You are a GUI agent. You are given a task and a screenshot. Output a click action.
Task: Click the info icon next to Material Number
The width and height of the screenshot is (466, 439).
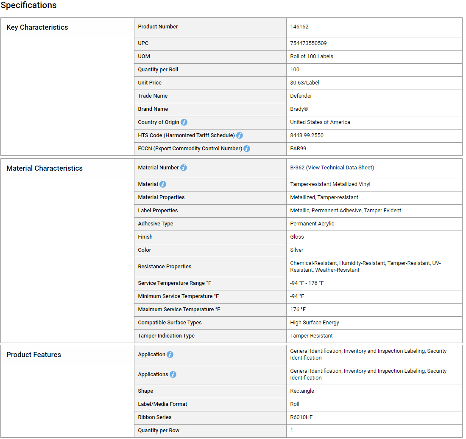pos(184,168)
